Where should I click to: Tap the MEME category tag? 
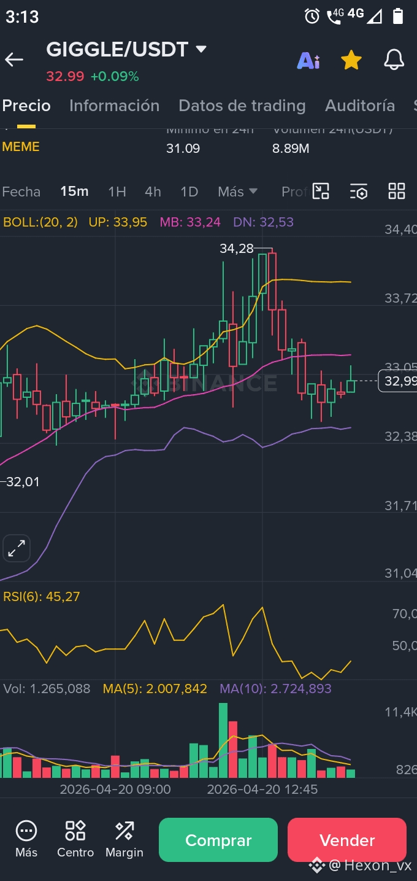21,147
